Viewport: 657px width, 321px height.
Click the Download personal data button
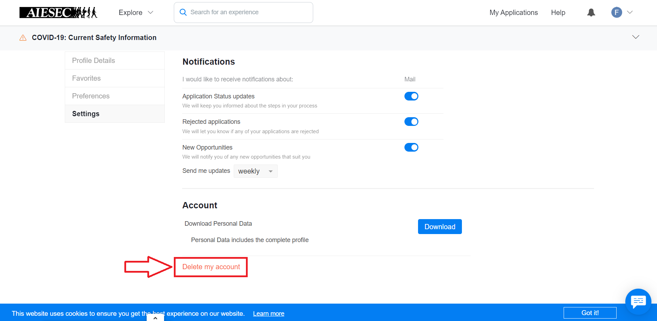440,227
